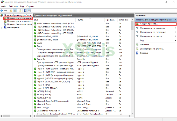Click the Общий profile cell of mDNS rule

(x=109, y=95)
